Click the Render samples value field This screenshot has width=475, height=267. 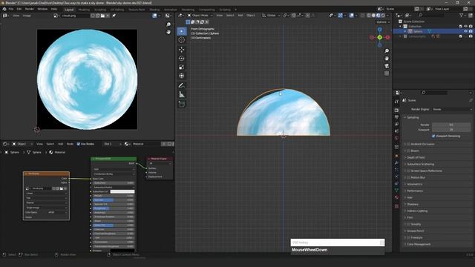451,125
